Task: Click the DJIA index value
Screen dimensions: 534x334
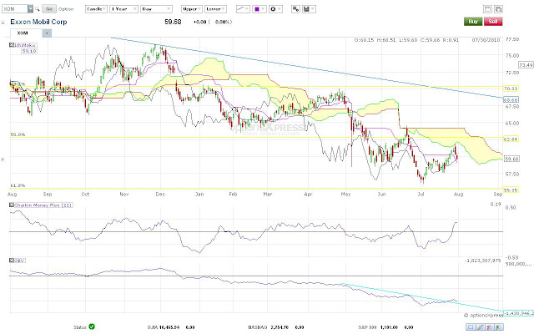Action: tap(169, 327)
